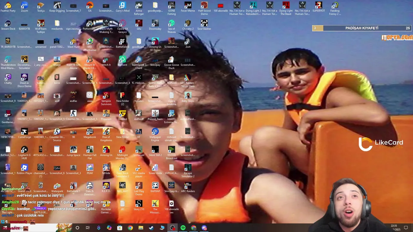
Task: Select the Rise of Kingdoms icon
Action: (106, 132)
